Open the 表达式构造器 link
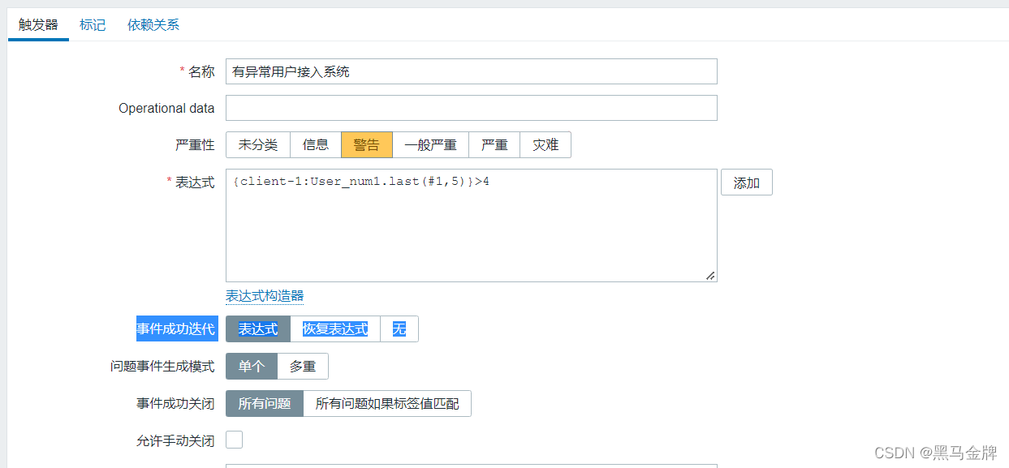Screen dimensions: 1009x468 point(265,296)
